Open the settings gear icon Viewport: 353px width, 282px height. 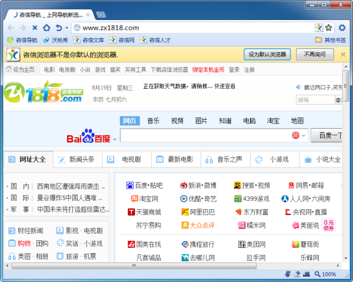pos(342,28)
